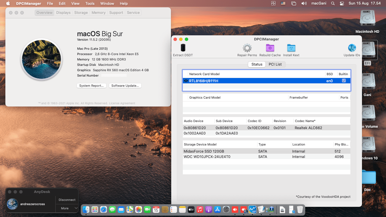386x217 pixels.
Task: Click the macGani user name in menu bar
Action: (319, 3)
